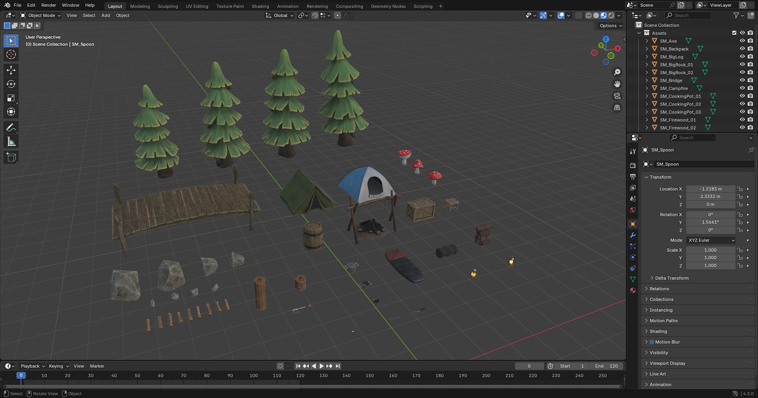Expand the SM_Bridge outliner item

tap(647, 80)
